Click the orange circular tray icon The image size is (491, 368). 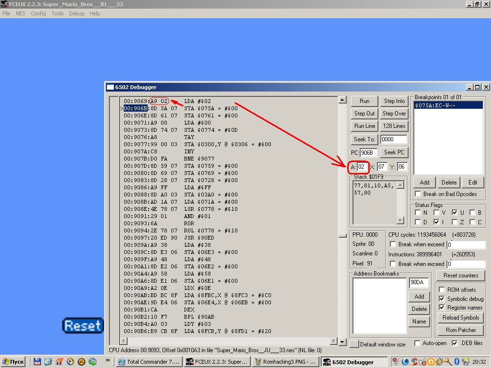click(431, 362)
